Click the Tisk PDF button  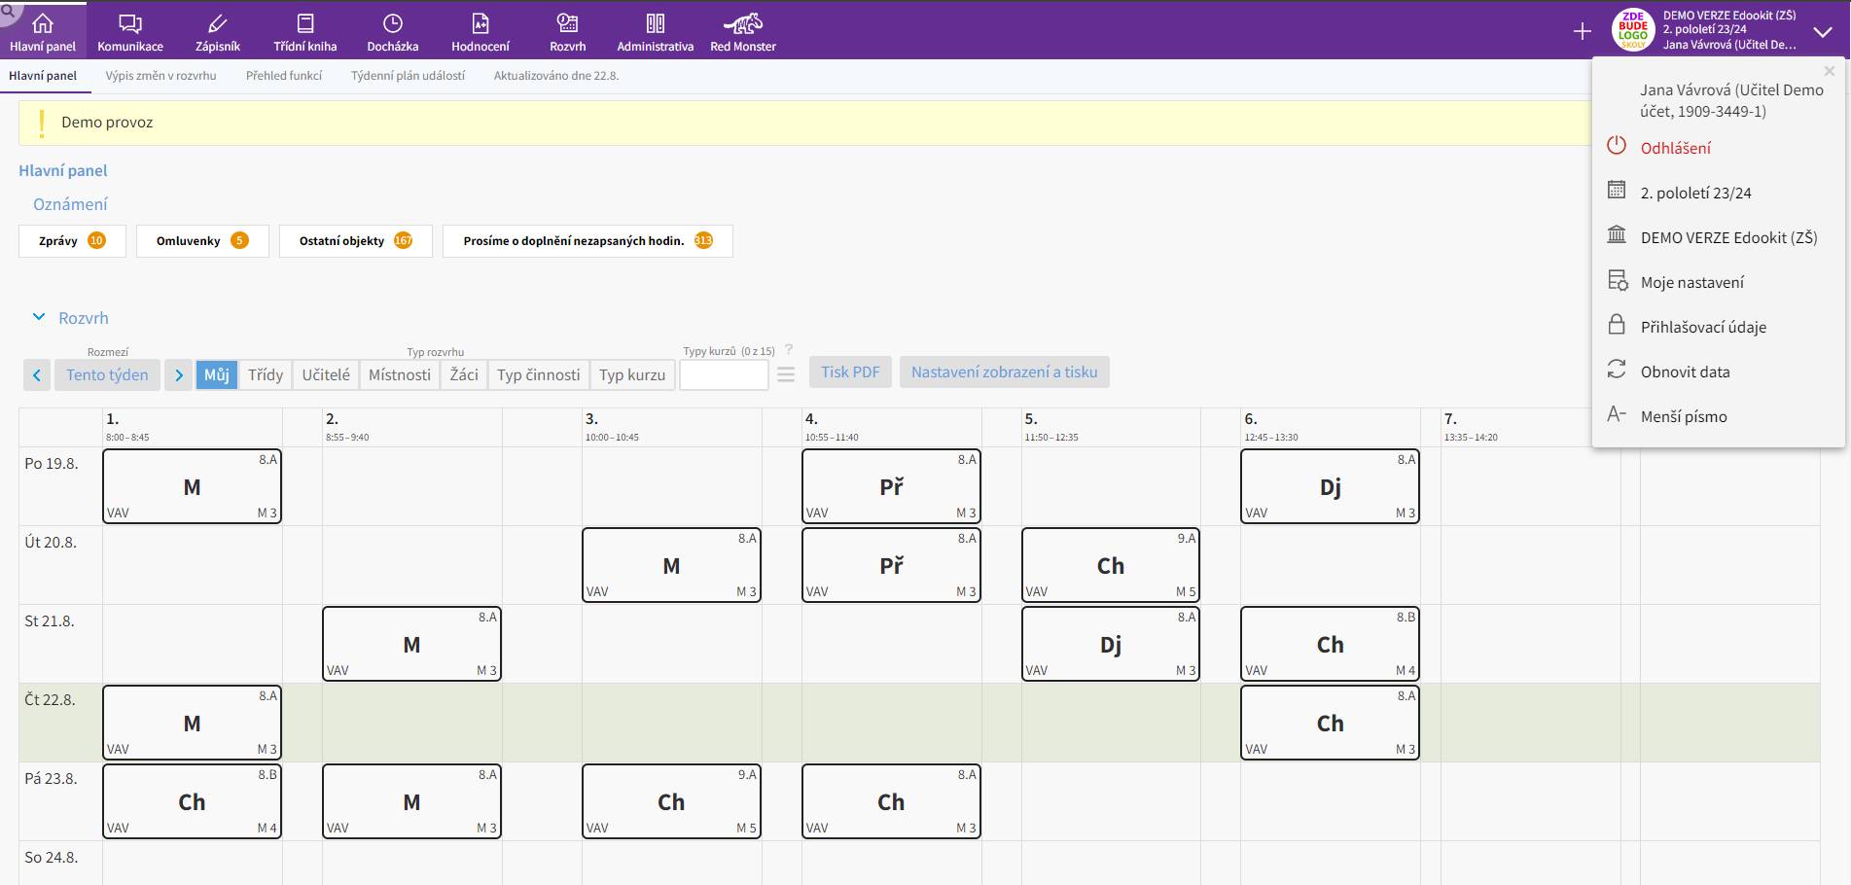pos(850,372)
